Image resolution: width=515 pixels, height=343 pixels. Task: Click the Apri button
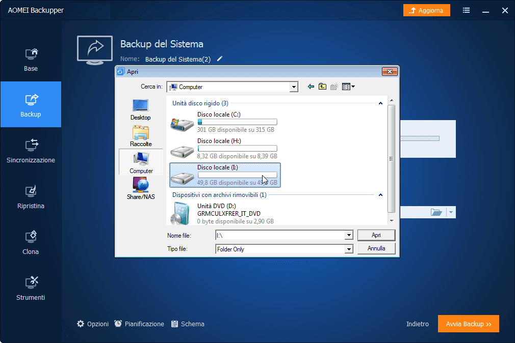click(376, 235)
